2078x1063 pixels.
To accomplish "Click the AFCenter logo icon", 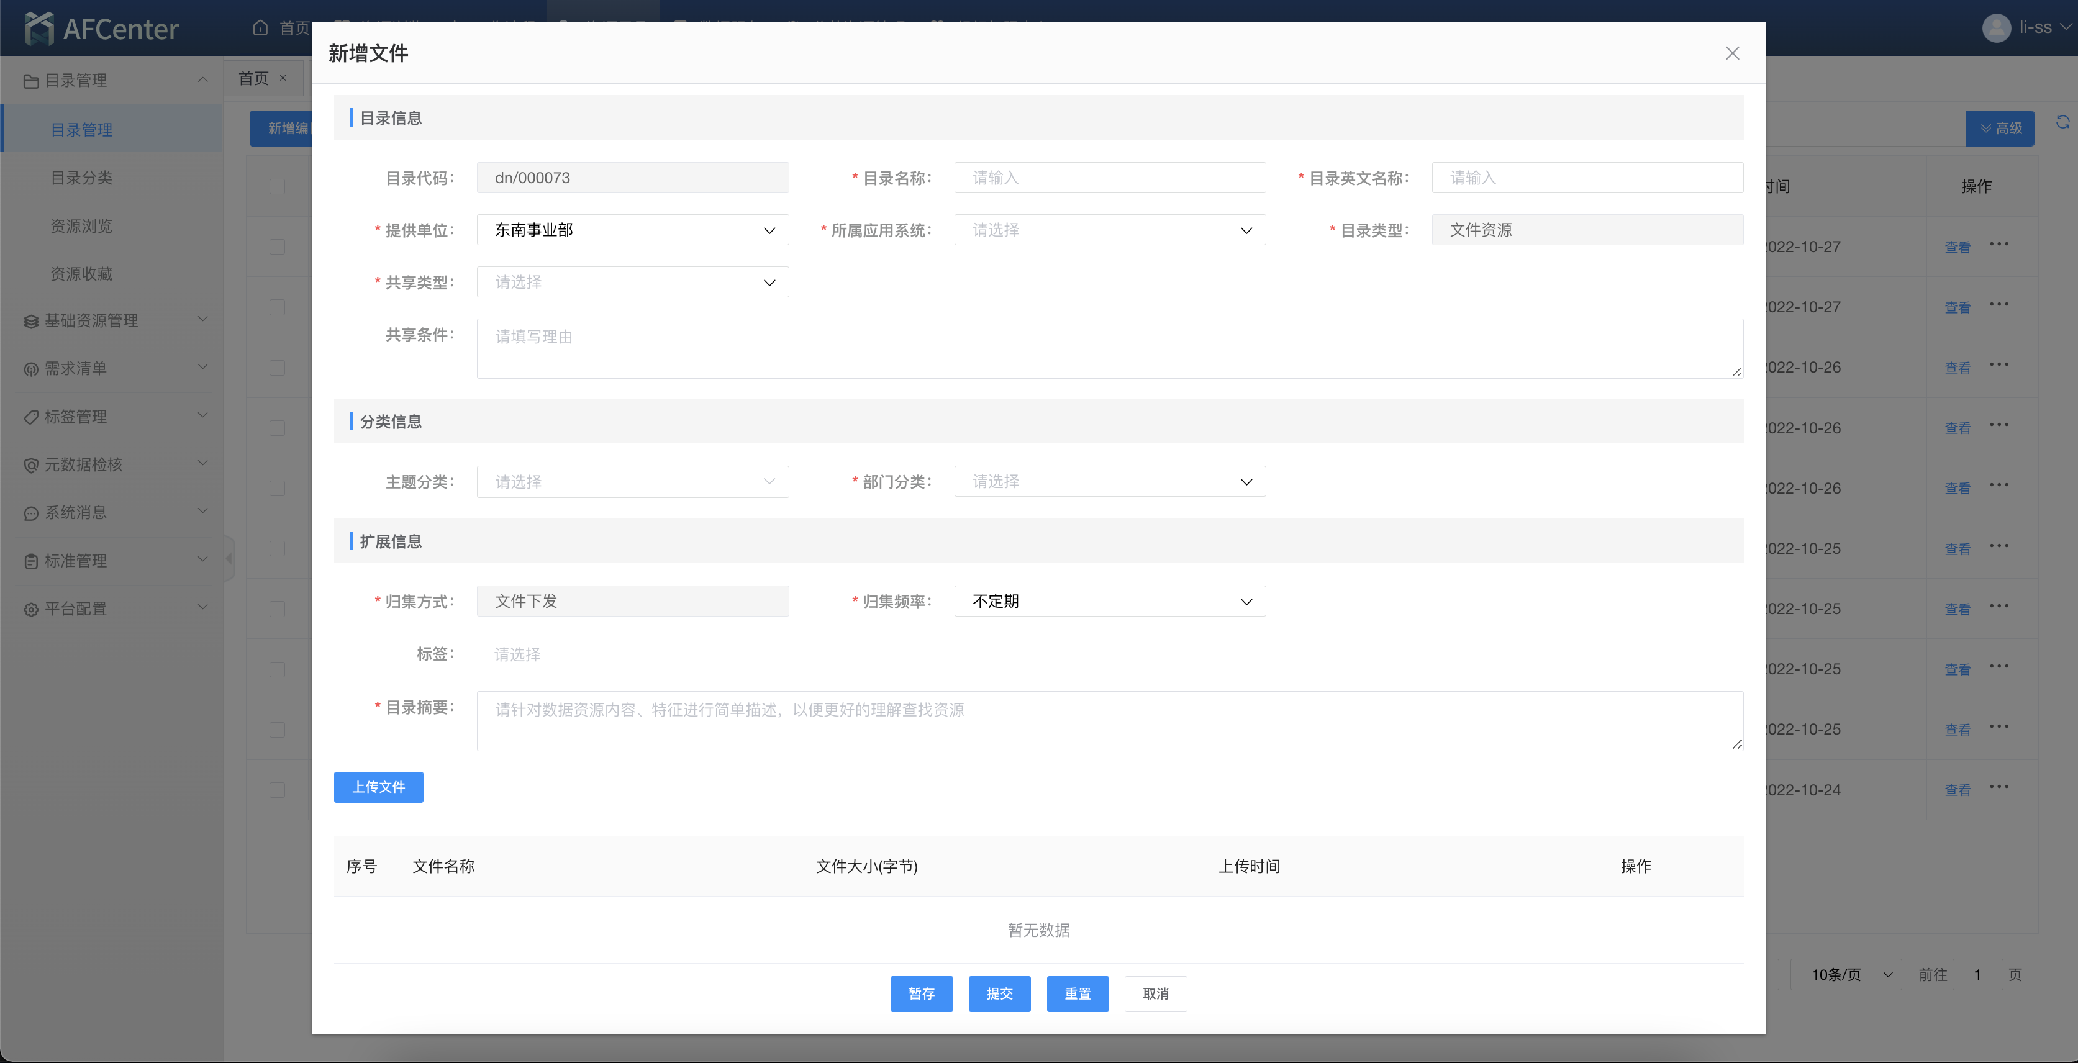I will tap(39, 29).
